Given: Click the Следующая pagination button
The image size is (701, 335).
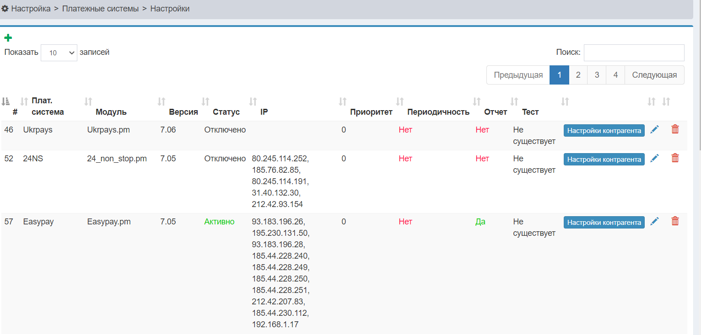Looking at the screenshot, I should (654, 75).
